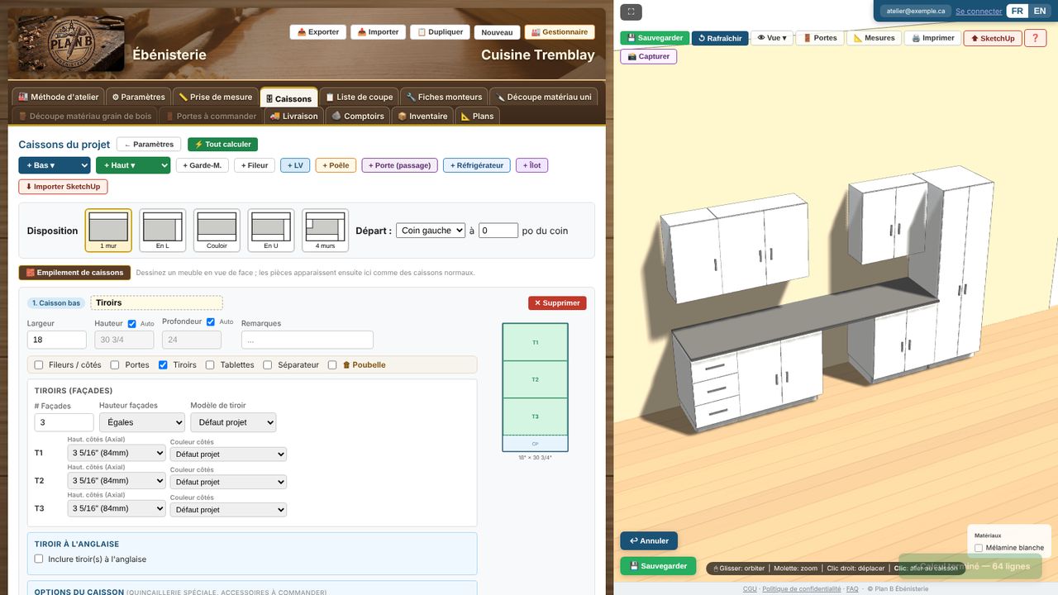The image size is (1058, 595).
Task: Click the Capturer camera button
Action: [x=649, y=56]
